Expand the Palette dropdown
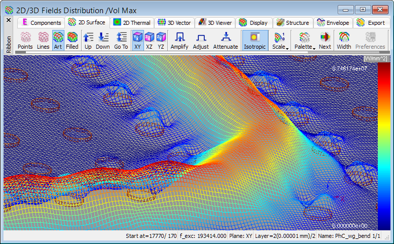Screen dimensions: 394x244 [x=304, y=41]
